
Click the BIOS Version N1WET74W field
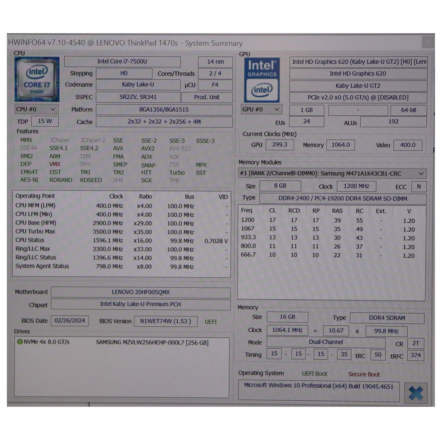(166, 321)
